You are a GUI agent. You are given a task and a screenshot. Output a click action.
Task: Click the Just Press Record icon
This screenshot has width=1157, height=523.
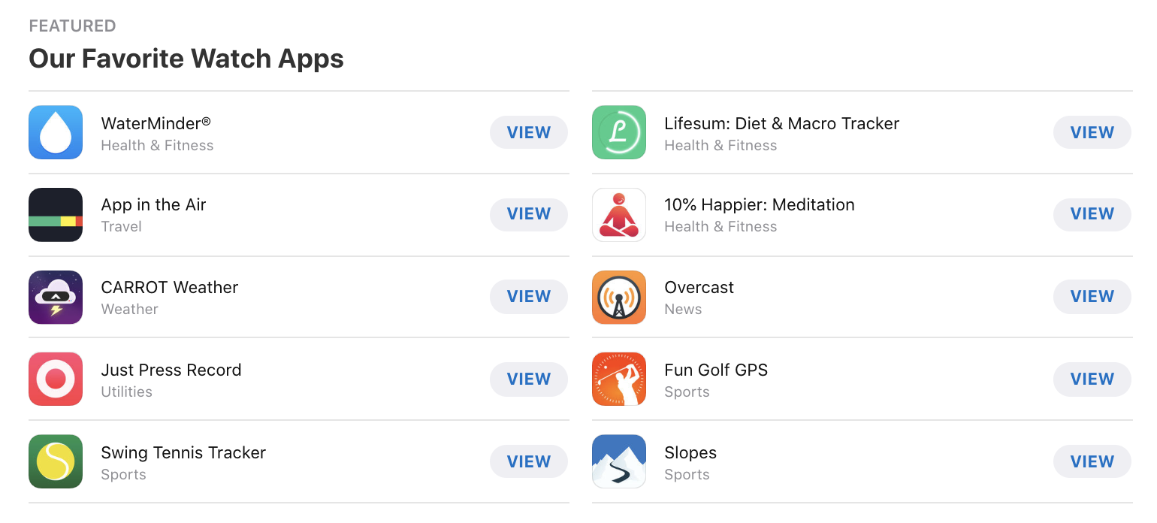click(x=56, y=379)
